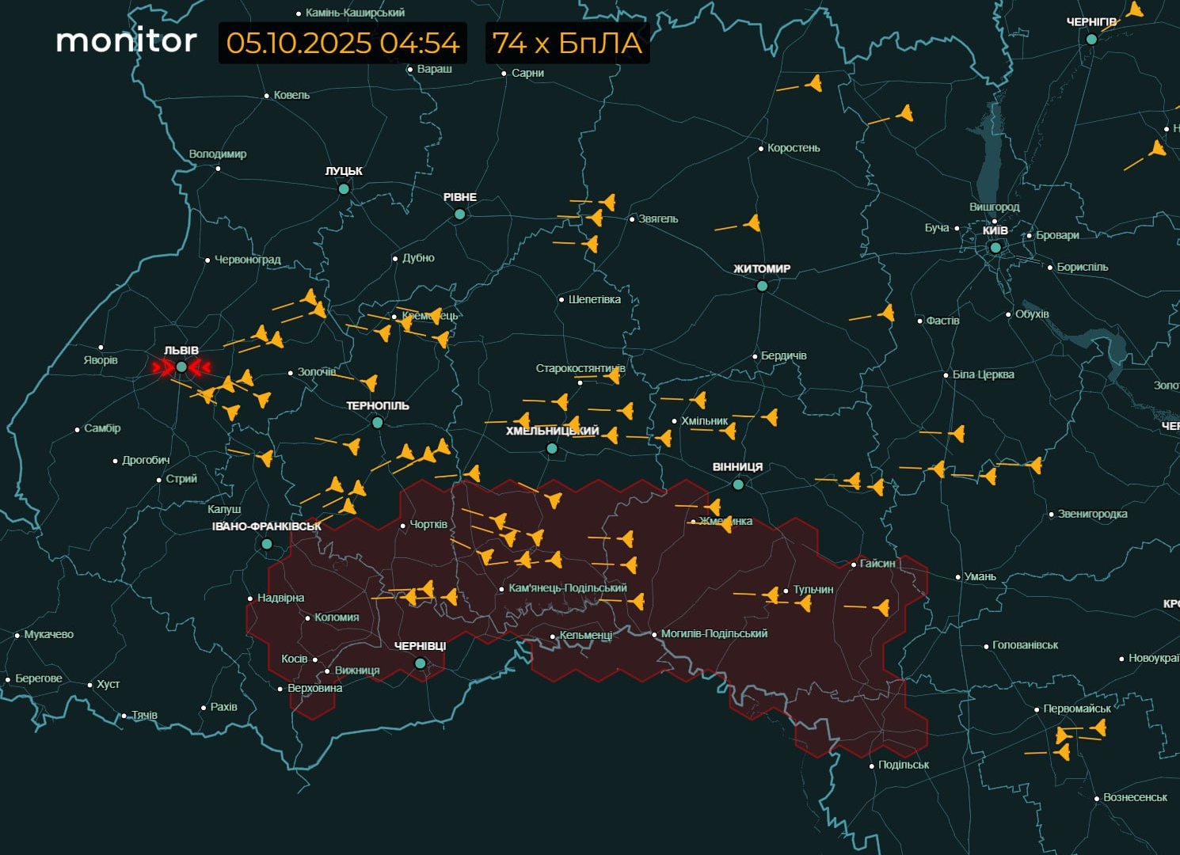Click the 74 x БпЛА counter badge

[x=567, y=43]
